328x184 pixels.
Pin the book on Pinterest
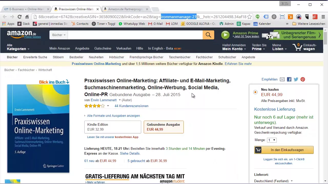303,79
